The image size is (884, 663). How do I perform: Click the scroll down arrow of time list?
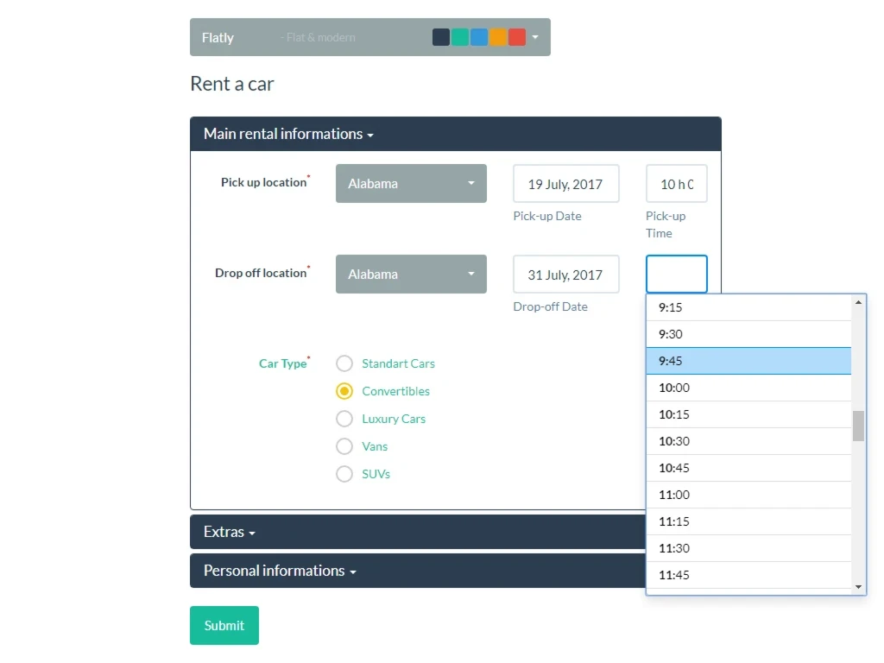point(858,587)
